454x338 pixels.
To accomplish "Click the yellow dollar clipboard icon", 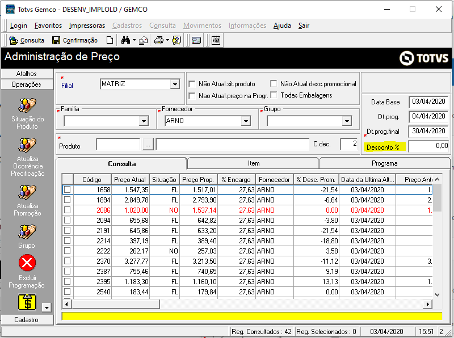I will click(27, 302).
